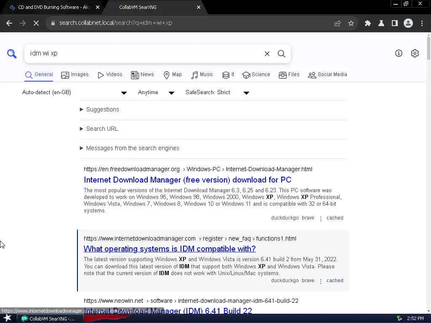Switch to Files category

pyautogui.click(x=289, y=75)
